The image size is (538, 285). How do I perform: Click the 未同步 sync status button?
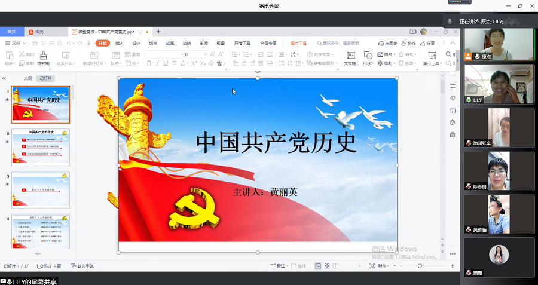[x=389, y=43]
